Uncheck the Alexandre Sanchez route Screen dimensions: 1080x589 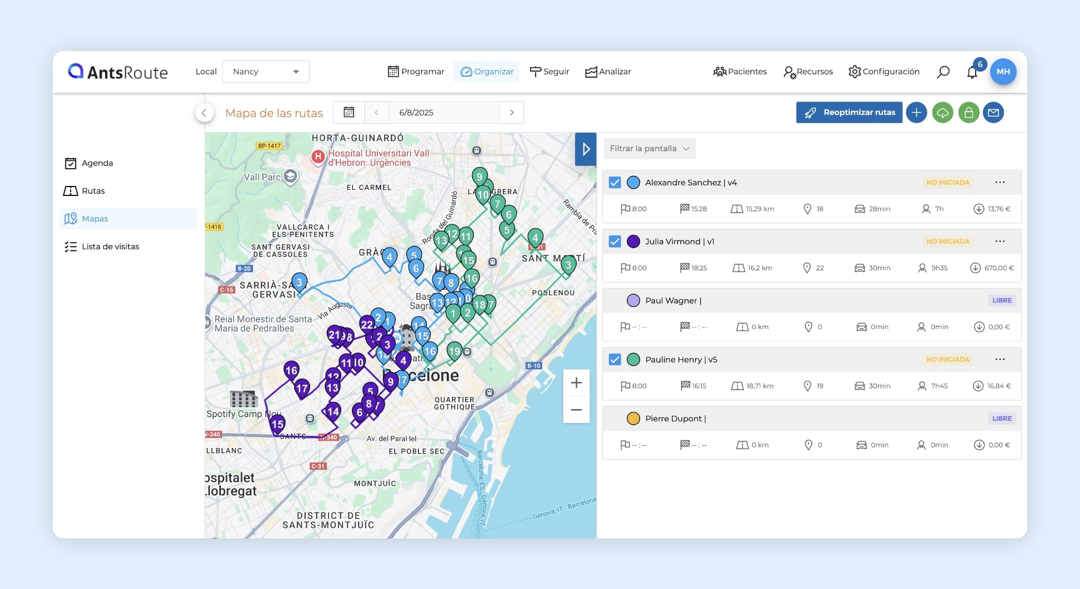coord(614,182)
